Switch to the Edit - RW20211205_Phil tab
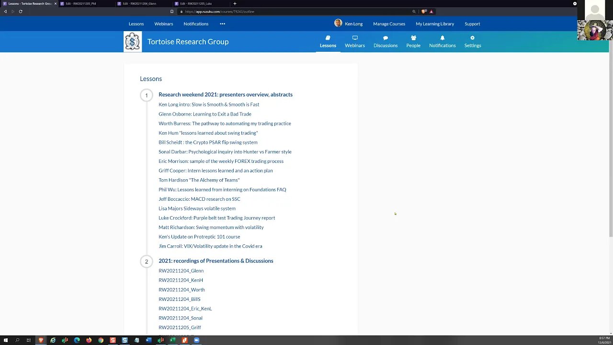Image resolution: width=613 pixels, height=345 pixels. point(87,3)
